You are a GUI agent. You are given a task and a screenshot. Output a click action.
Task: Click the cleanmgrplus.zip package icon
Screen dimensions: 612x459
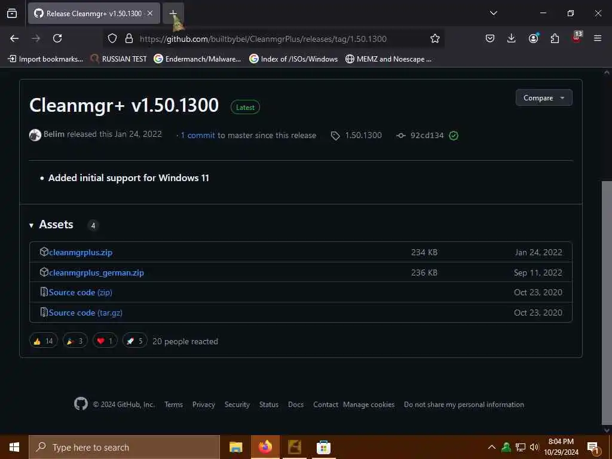pos(44,252)
